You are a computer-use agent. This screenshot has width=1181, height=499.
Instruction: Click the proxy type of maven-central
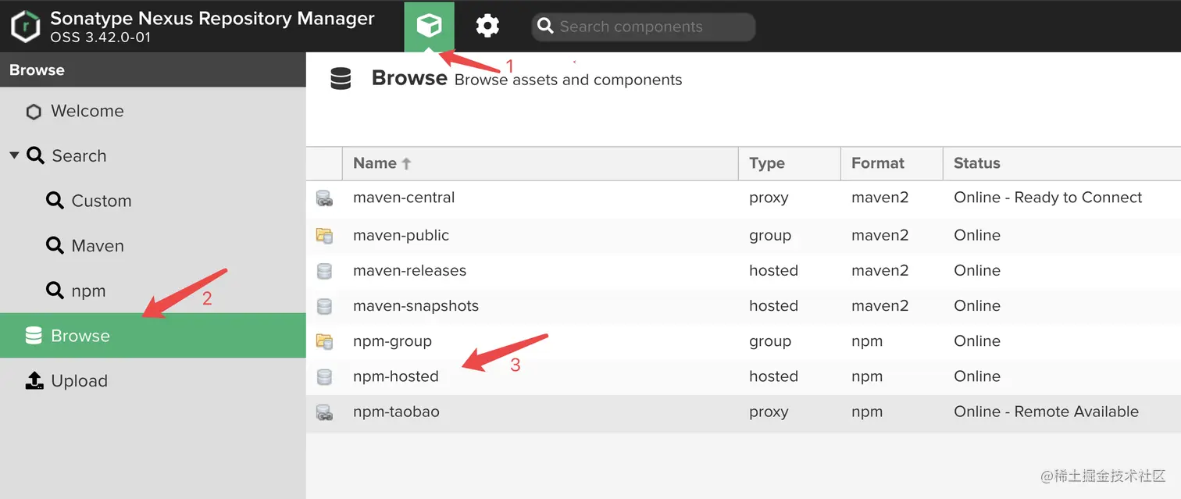click(769, 198)
